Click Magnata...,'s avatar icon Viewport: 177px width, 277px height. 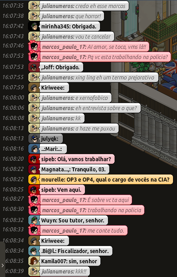point(34,170)
